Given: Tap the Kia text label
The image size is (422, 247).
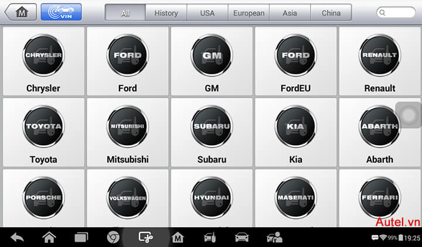Looking at the screenshot, I should [295, 159].
